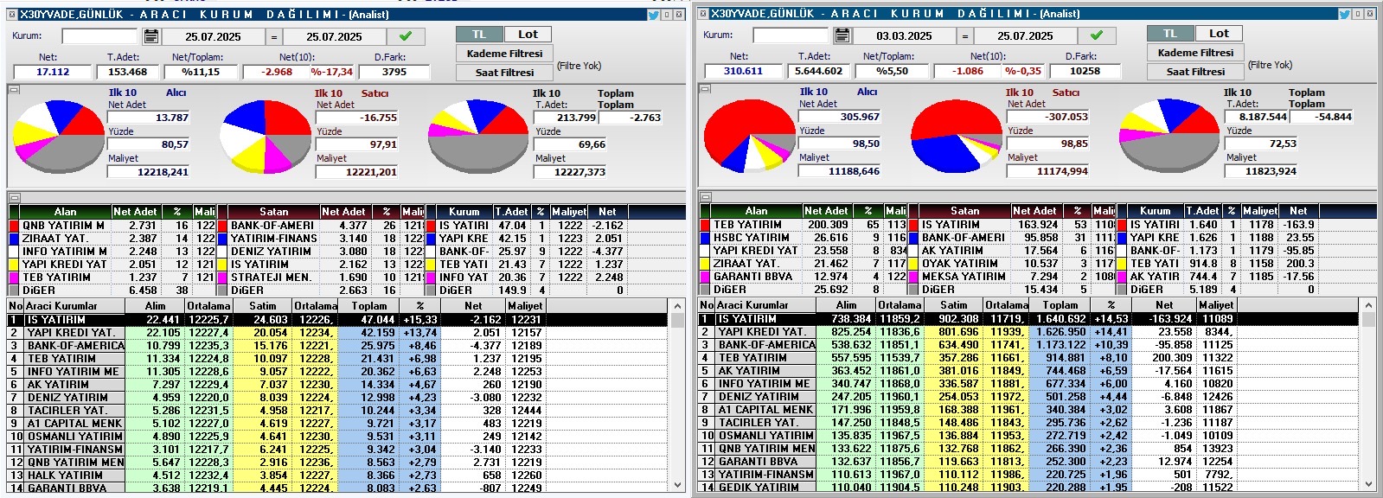Click the Alıcı buyer pie chart in the right window

[749, 136]
